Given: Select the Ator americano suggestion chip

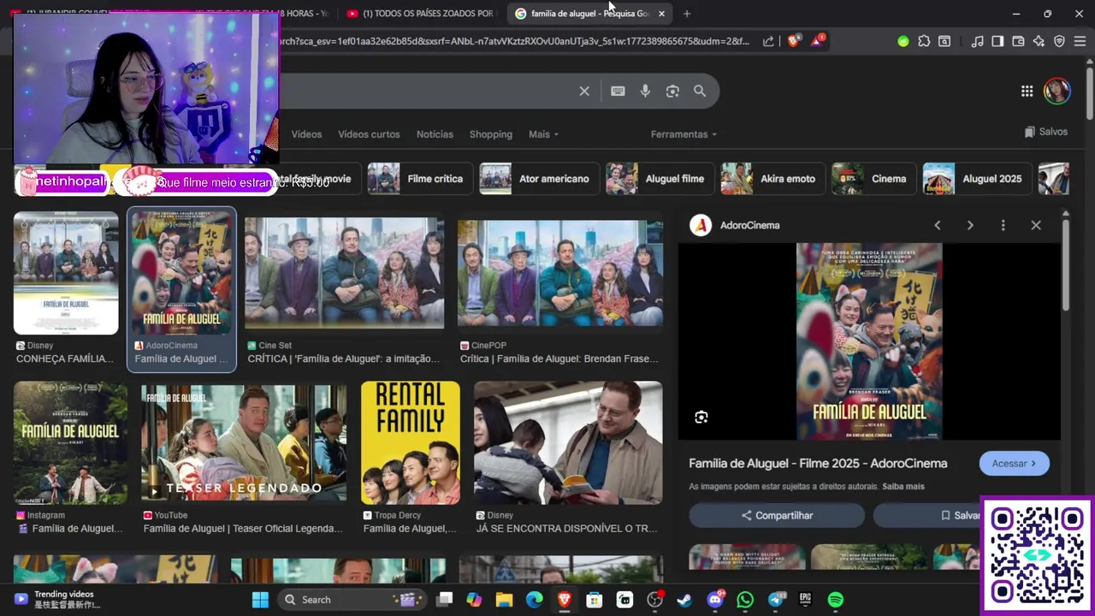Looking at the screenshot, I should (538, 179).
